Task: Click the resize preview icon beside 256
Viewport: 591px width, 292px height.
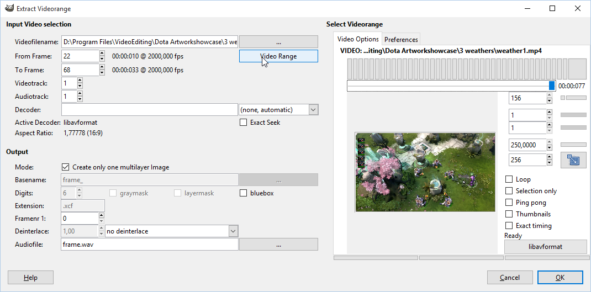Action: pos(573,160)
